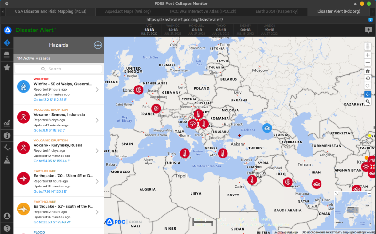Open the help question mark icon
Image resolution: width=376 pixels, height=234 pixels.
click(7, 228)
